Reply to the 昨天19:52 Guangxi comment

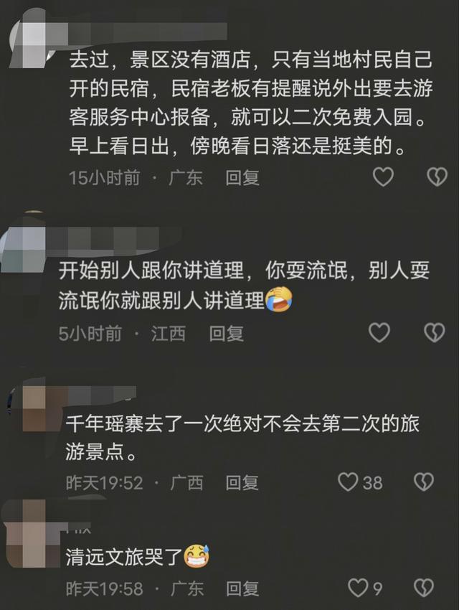tap(242, 483)
